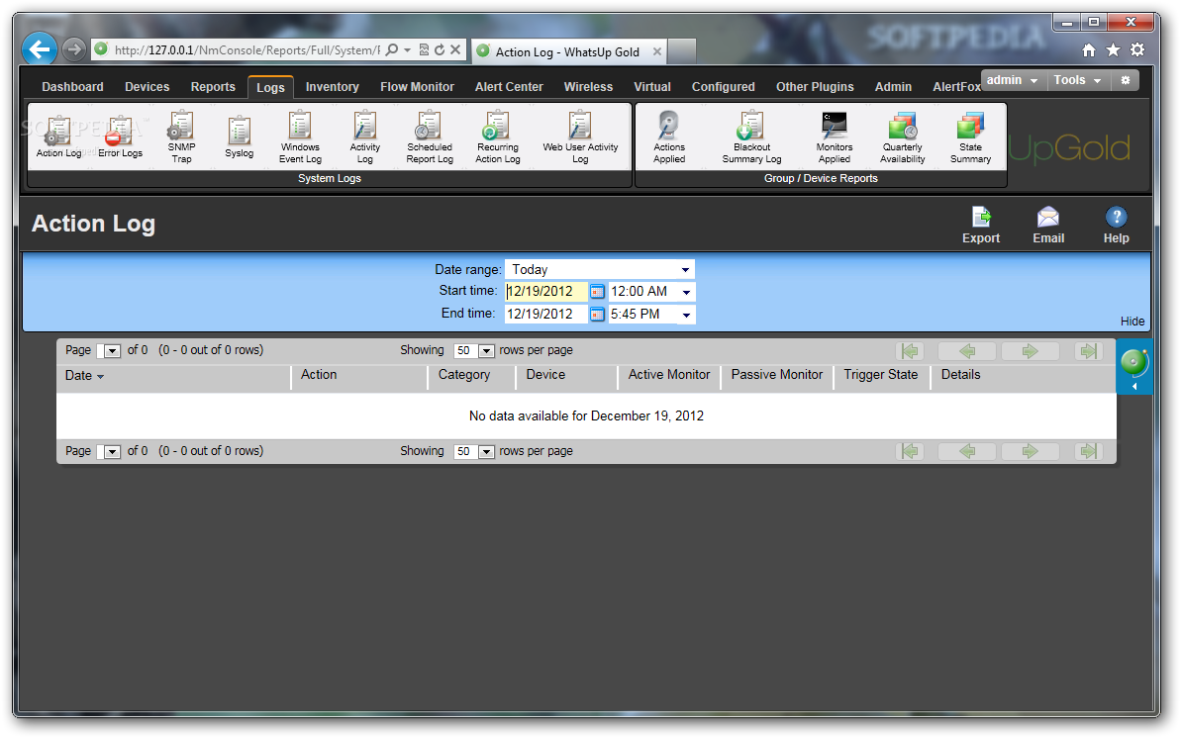Open the Action Log report icon
This screenshot has height=738, width=1181.
coord(58,137)
